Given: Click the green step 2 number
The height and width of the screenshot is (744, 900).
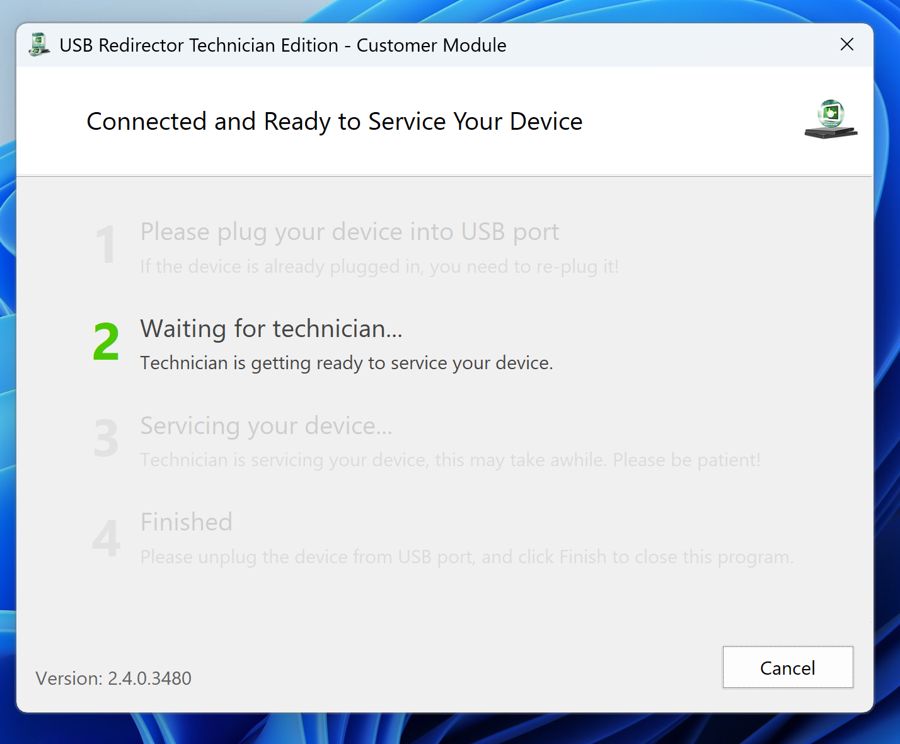Looking at the screenshot, I should (x=106, y=342).
